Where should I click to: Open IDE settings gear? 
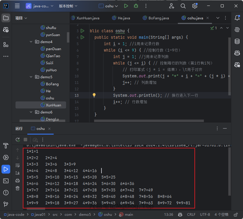point(195,6)
